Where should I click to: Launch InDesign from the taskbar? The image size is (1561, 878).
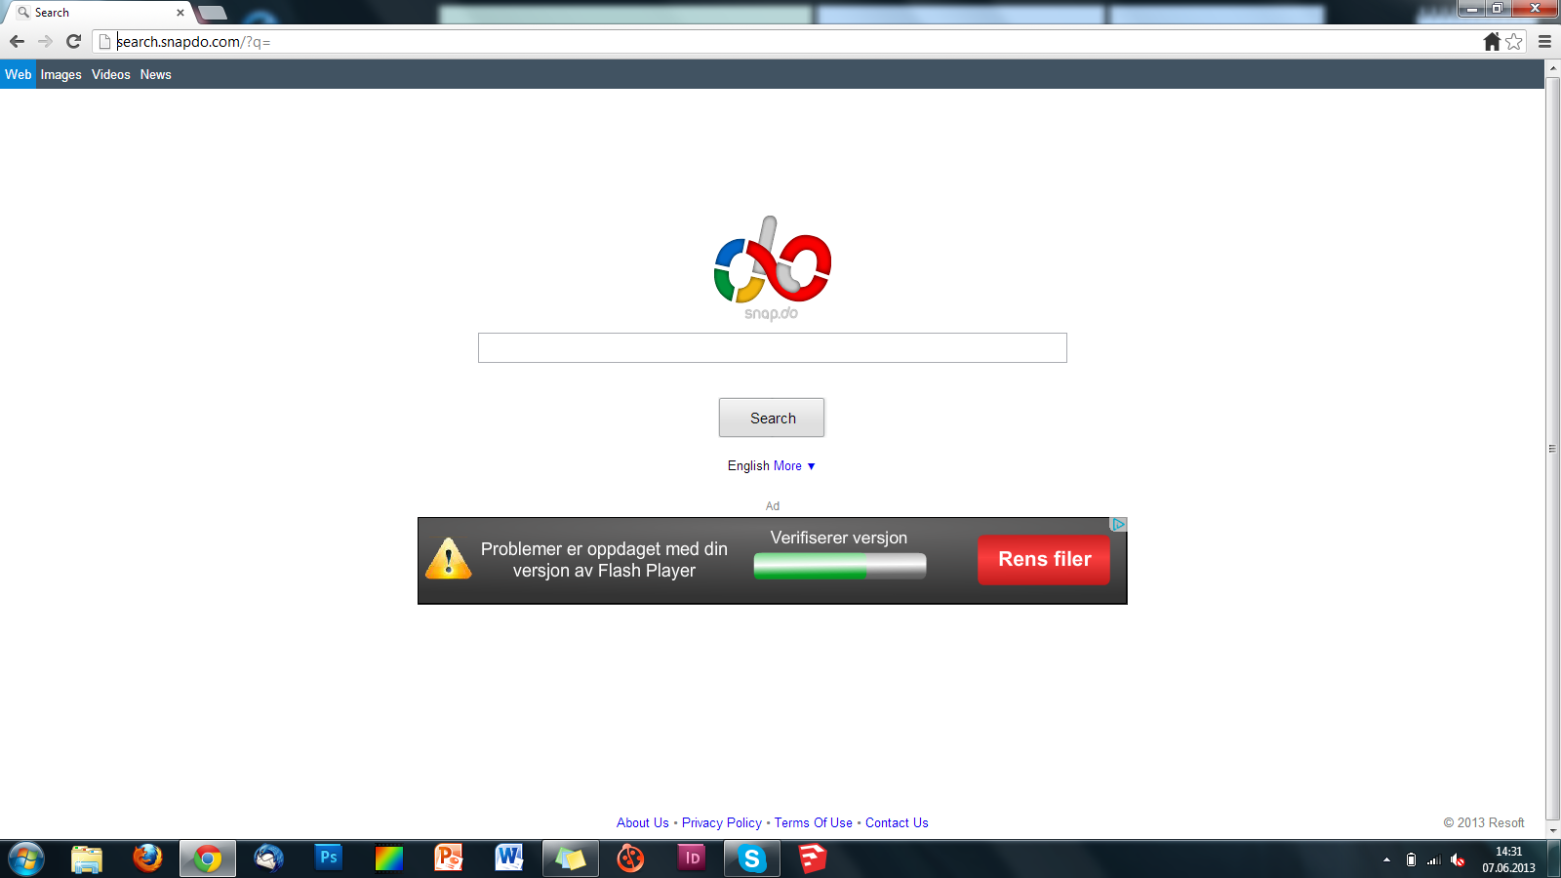point(691,858)
